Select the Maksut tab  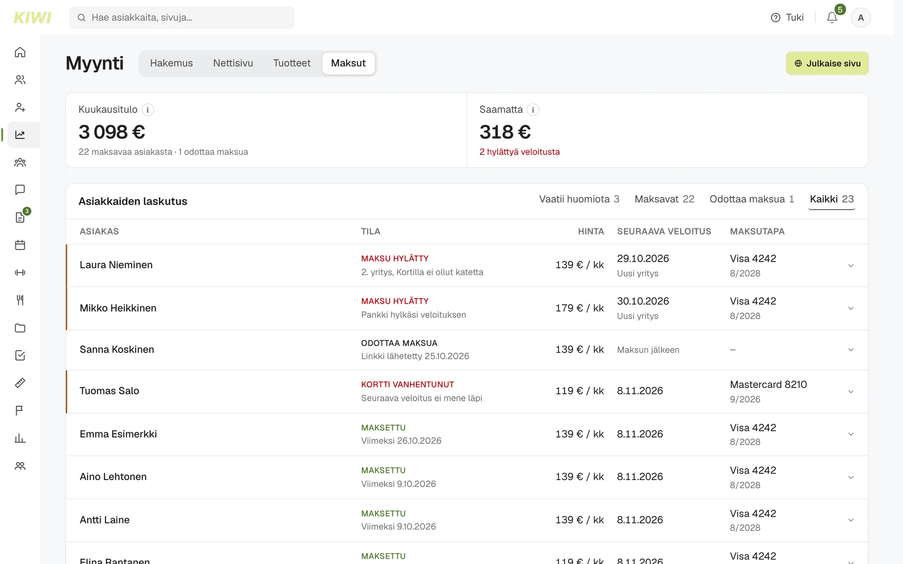(348, 63)
